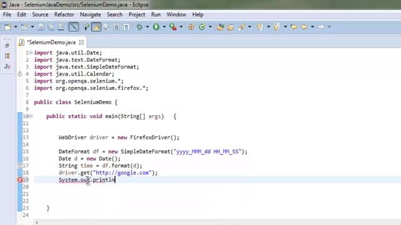
Task: Expand the New Java Class dropdown arrow
Action: 211,27
